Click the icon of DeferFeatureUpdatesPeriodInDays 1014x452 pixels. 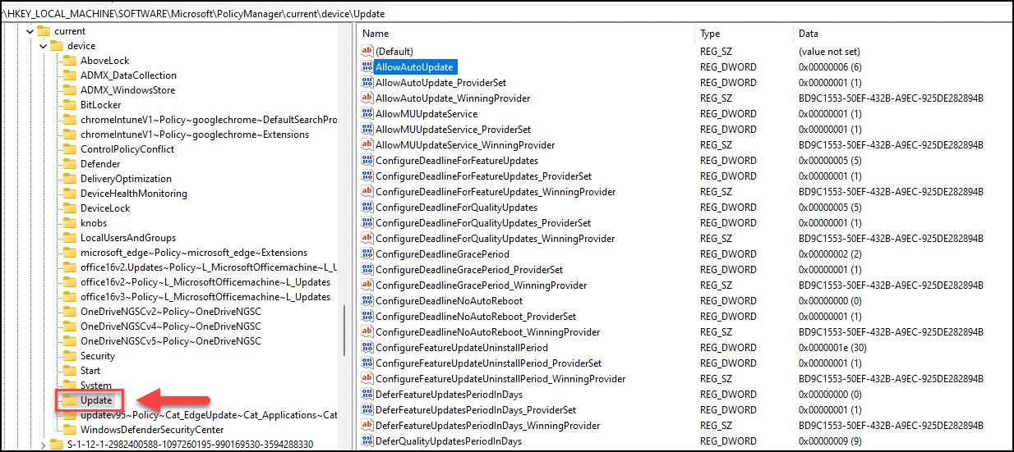[x=367, y=395]
